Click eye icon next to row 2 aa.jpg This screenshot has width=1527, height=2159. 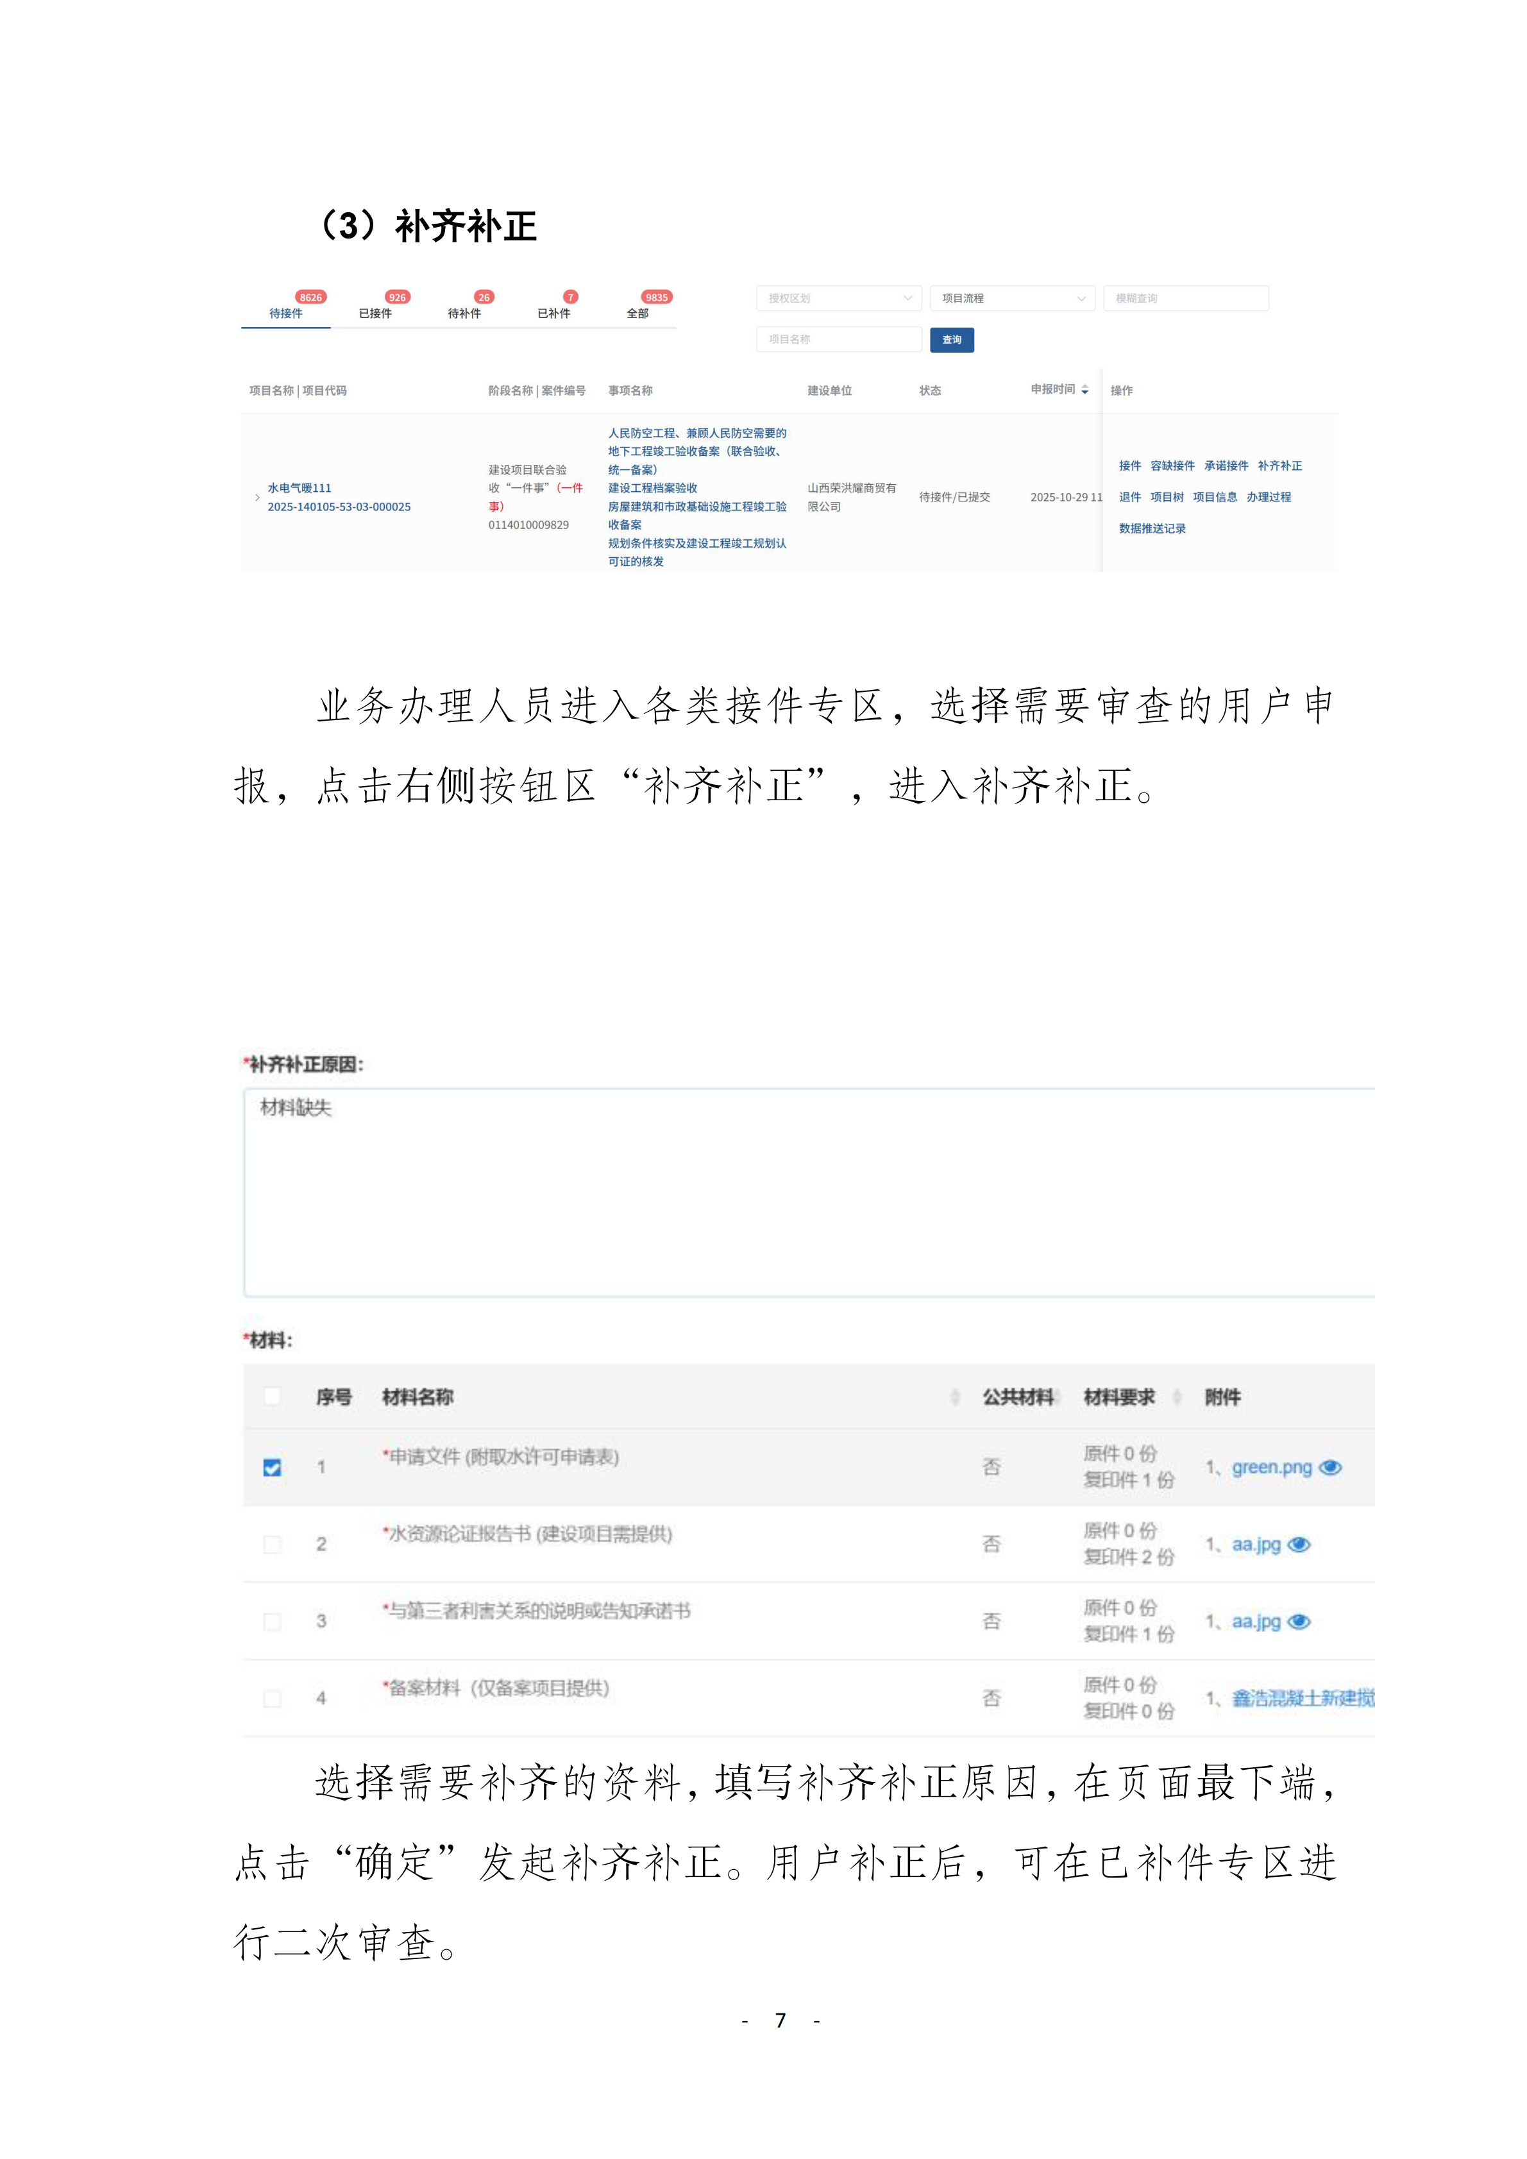point(1299,1544)
